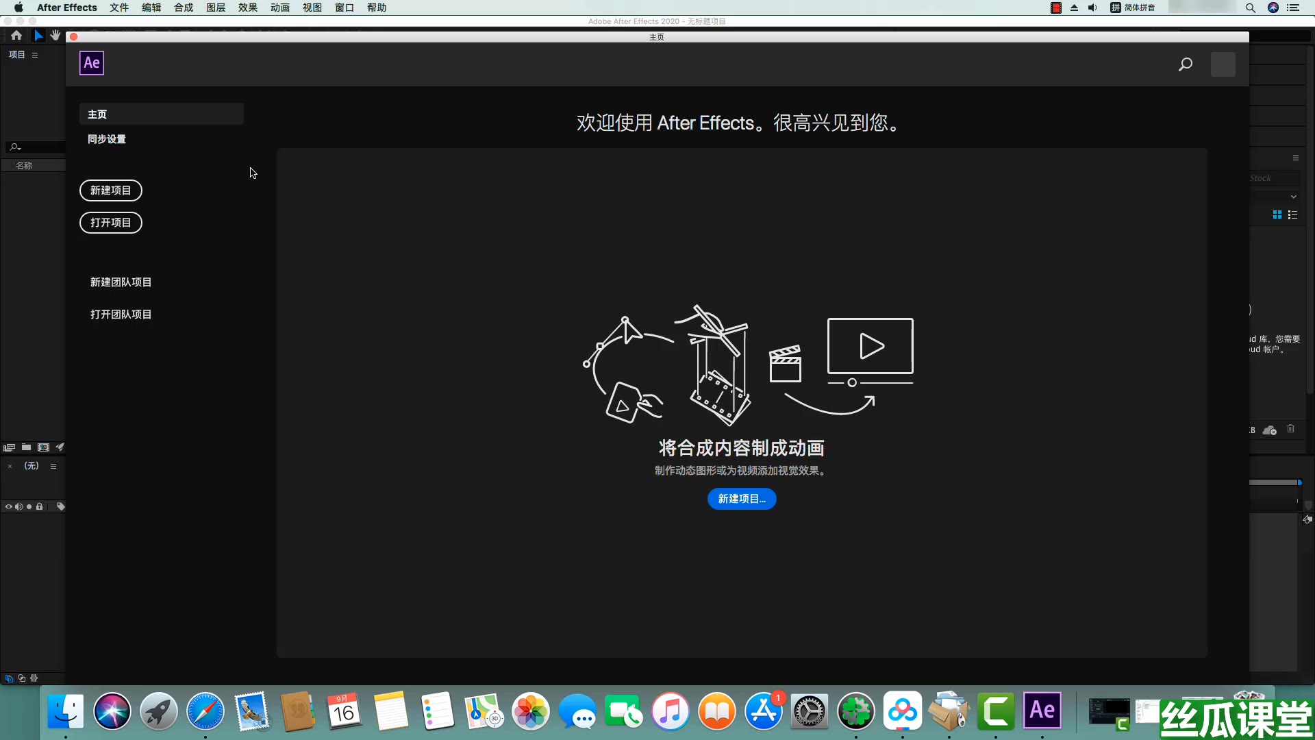Select 主页 tab in sidebar

(x=162, y=114)
